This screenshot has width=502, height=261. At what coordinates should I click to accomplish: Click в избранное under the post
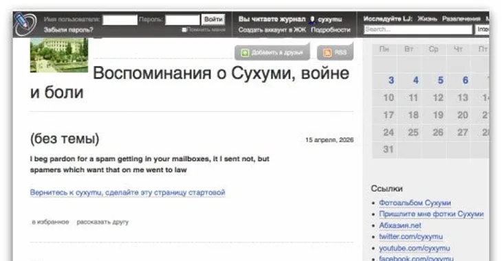(50, 222)
